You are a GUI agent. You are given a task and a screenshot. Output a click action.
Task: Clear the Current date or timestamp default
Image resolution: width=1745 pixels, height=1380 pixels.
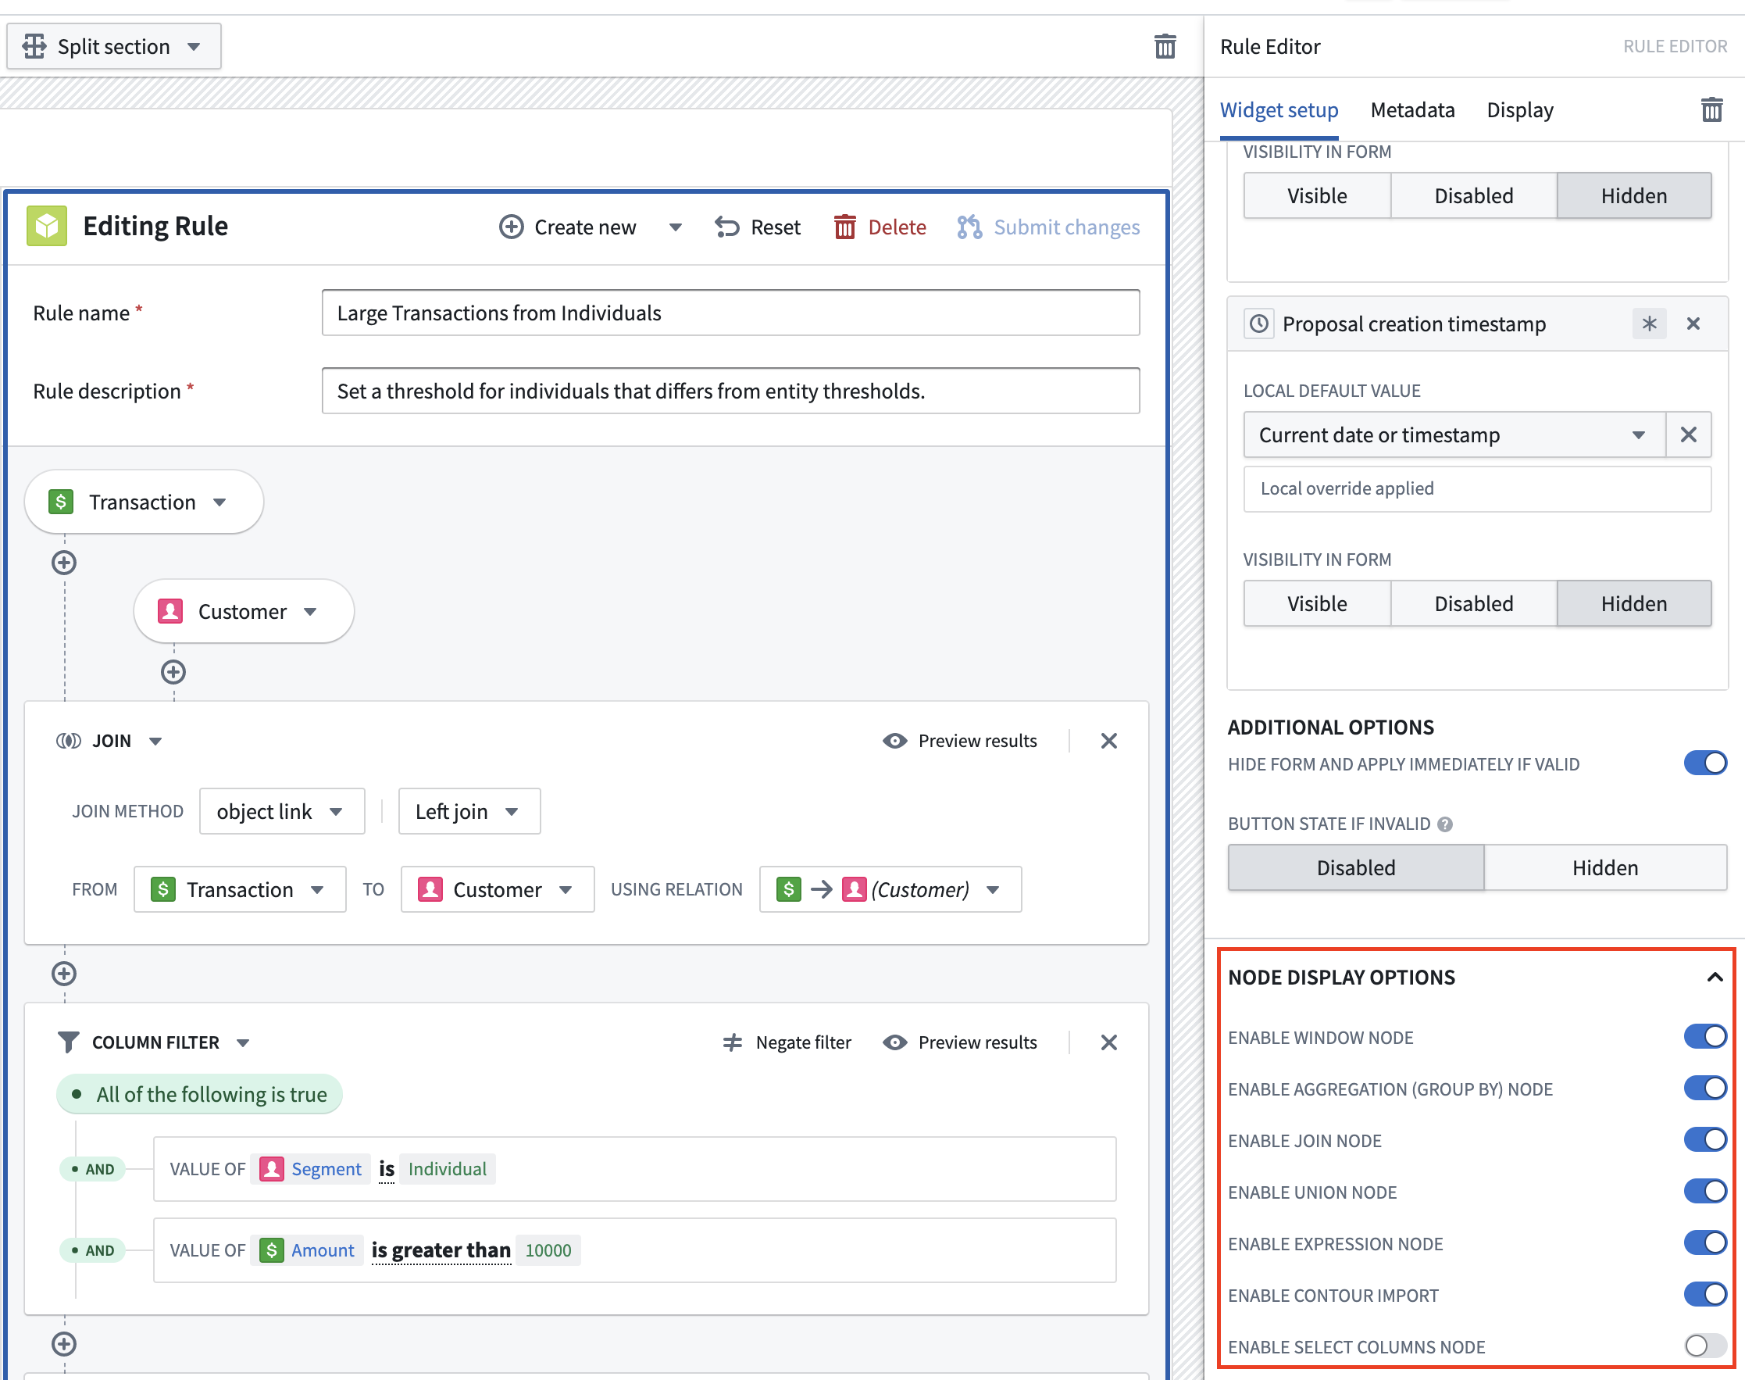(1689, 434)
